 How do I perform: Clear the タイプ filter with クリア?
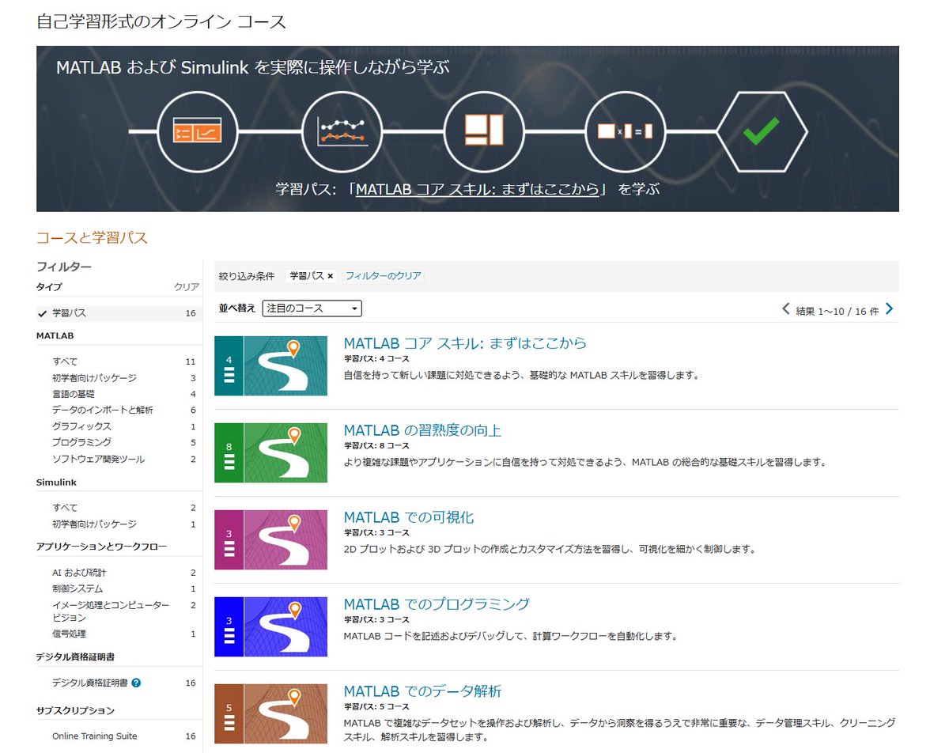[186, 287]
